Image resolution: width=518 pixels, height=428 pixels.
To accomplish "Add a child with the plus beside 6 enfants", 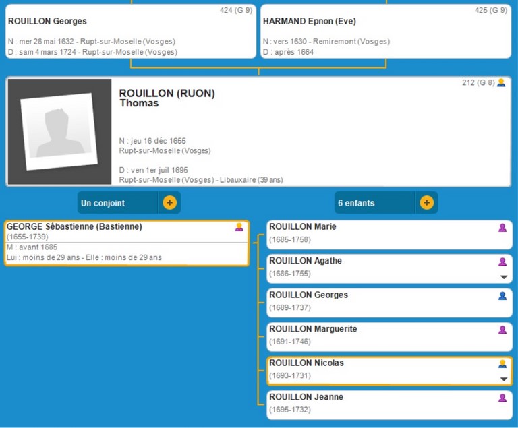I will click(x=426, y=202).
